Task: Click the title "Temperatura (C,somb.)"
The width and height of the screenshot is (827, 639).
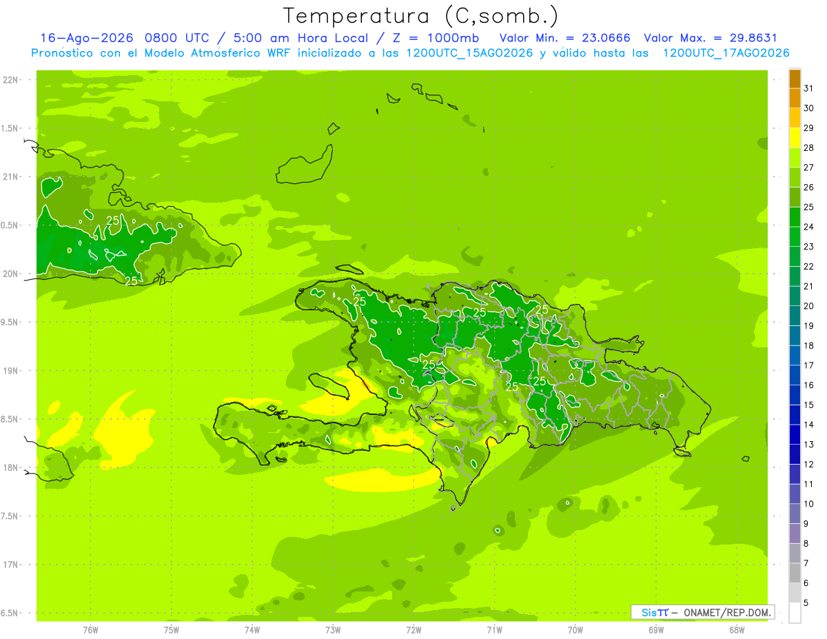Action: coord(421,17)
